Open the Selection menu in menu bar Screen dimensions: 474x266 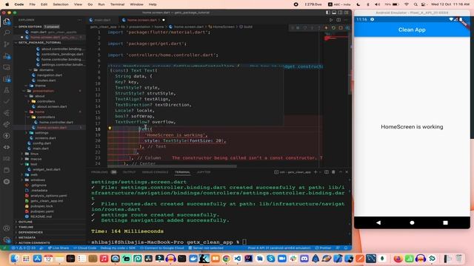pos(61,4)
